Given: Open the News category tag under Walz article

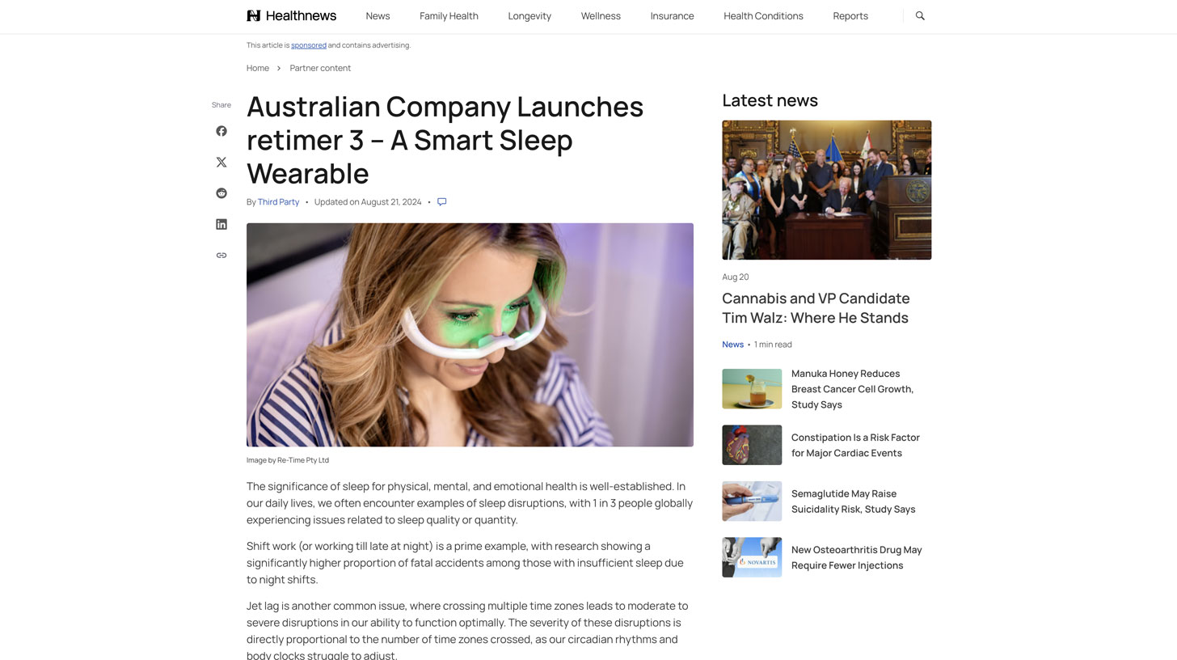Looking at the screenshot, I should pyautogui.click(x=732, y=345).
